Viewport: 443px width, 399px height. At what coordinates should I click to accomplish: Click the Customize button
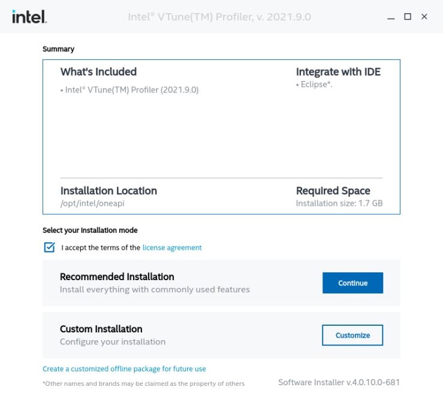click(x=352, y=335)
